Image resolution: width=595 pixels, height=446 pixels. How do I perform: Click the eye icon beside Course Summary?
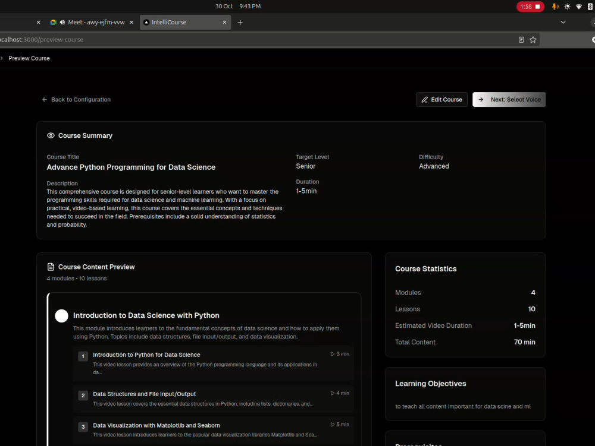(51, 135)
